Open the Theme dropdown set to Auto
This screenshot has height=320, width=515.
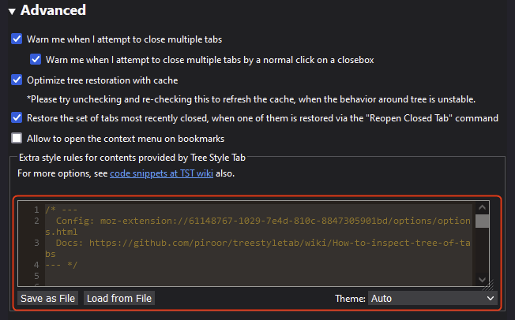click(432, 299)
